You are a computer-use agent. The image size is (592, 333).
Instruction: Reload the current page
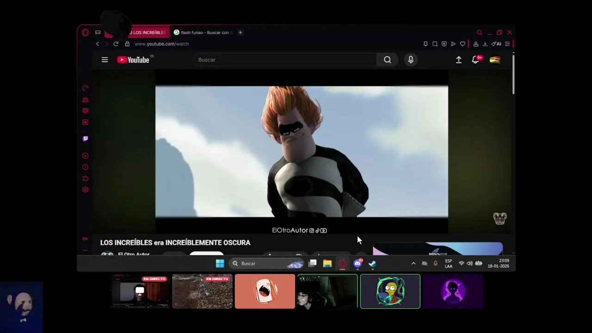(x=116, y=44)
